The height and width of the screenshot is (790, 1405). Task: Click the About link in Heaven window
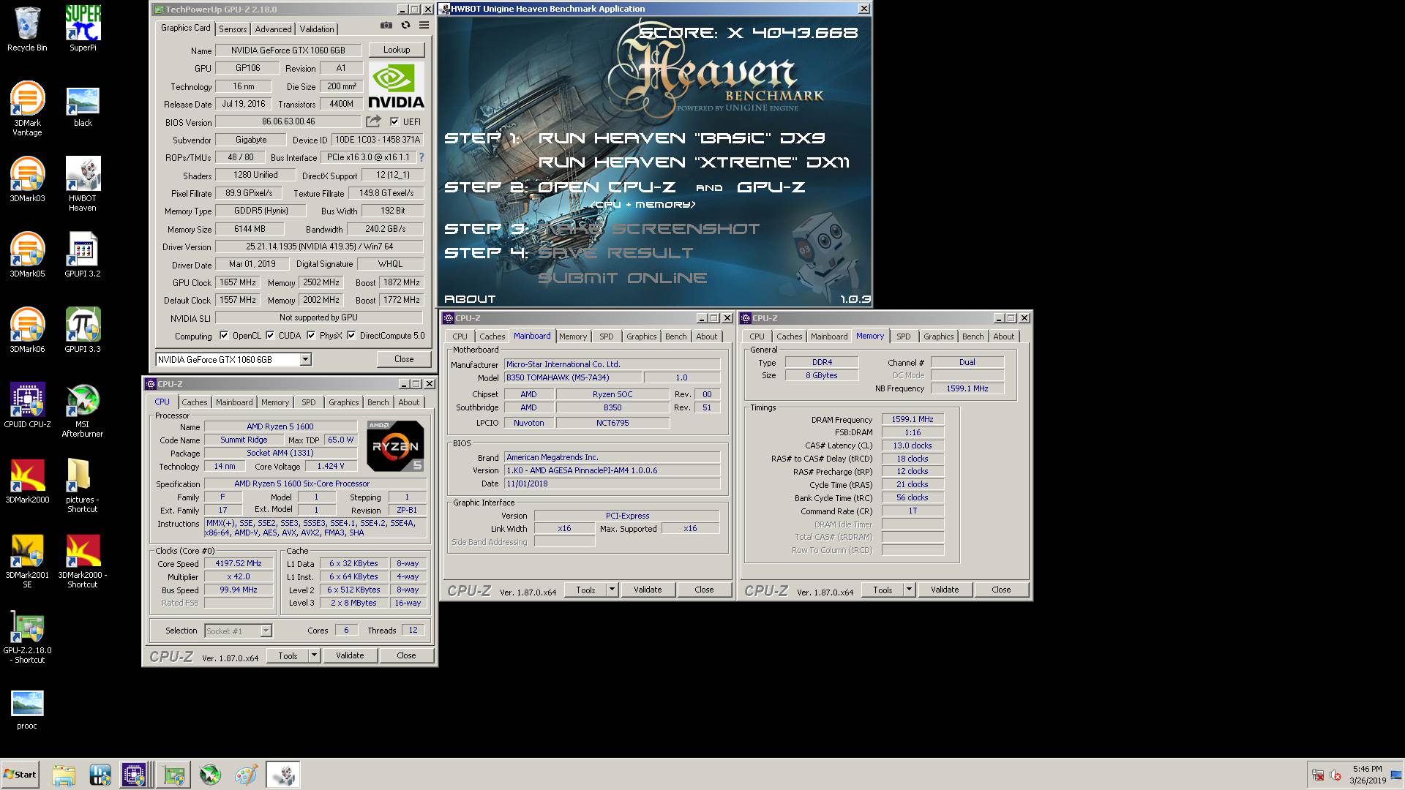(x=470, y=299)
